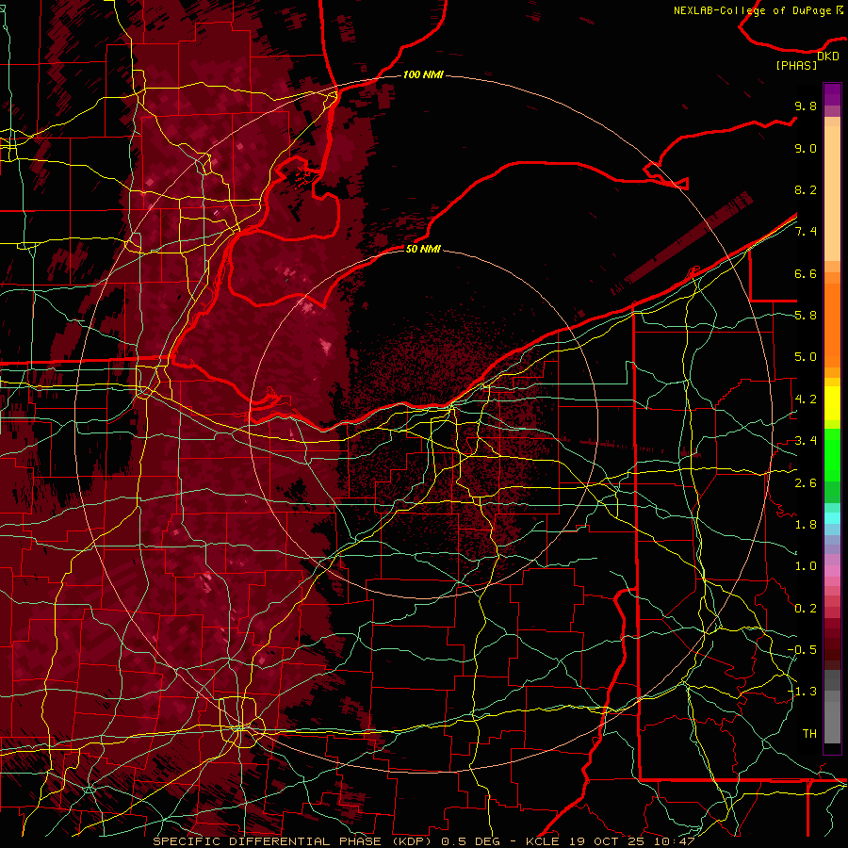The width and height of the screenshot is (848, 848).
Task: Click the 0.2 color scale value
Action: [806, 609]
